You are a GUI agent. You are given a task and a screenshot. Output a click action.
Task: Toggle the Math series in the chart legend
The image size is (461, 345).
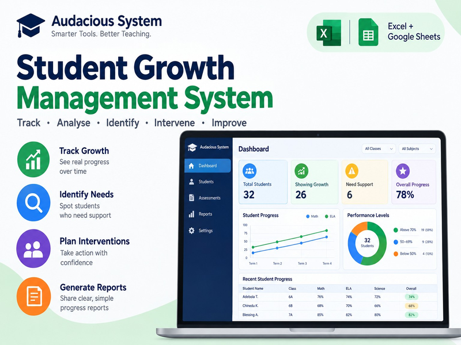point(312,217)
